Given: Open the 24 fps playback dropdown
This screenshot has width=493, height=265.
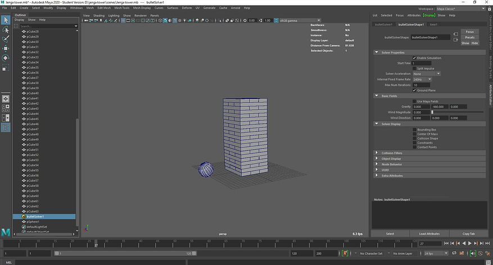Looking at the screenshot, I should pyautogui.click(x=436, y=253).
